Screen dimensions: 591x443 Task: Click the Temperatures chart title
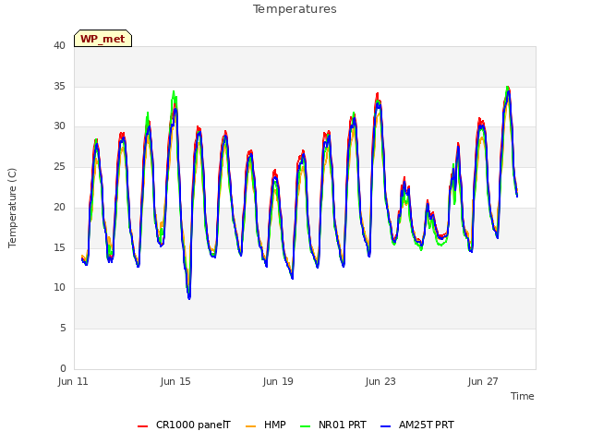tap(295, 9)
